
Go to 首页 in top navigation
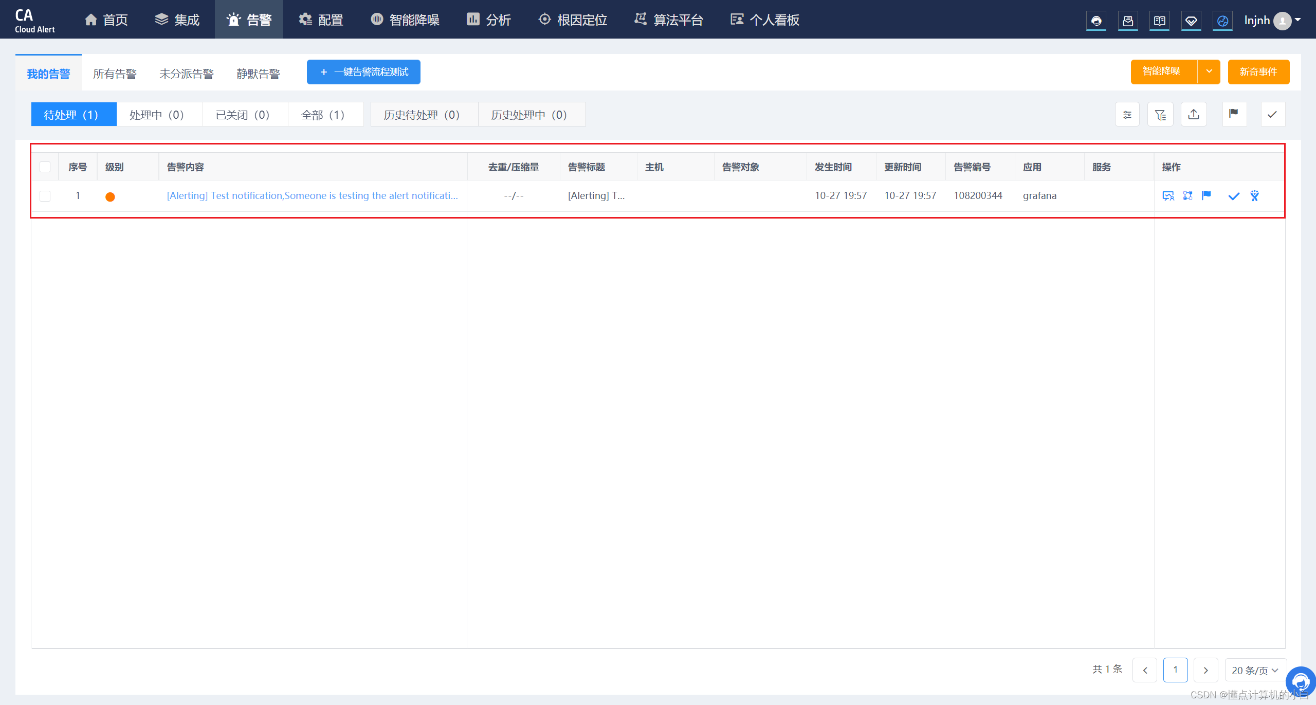coord(106,20)
